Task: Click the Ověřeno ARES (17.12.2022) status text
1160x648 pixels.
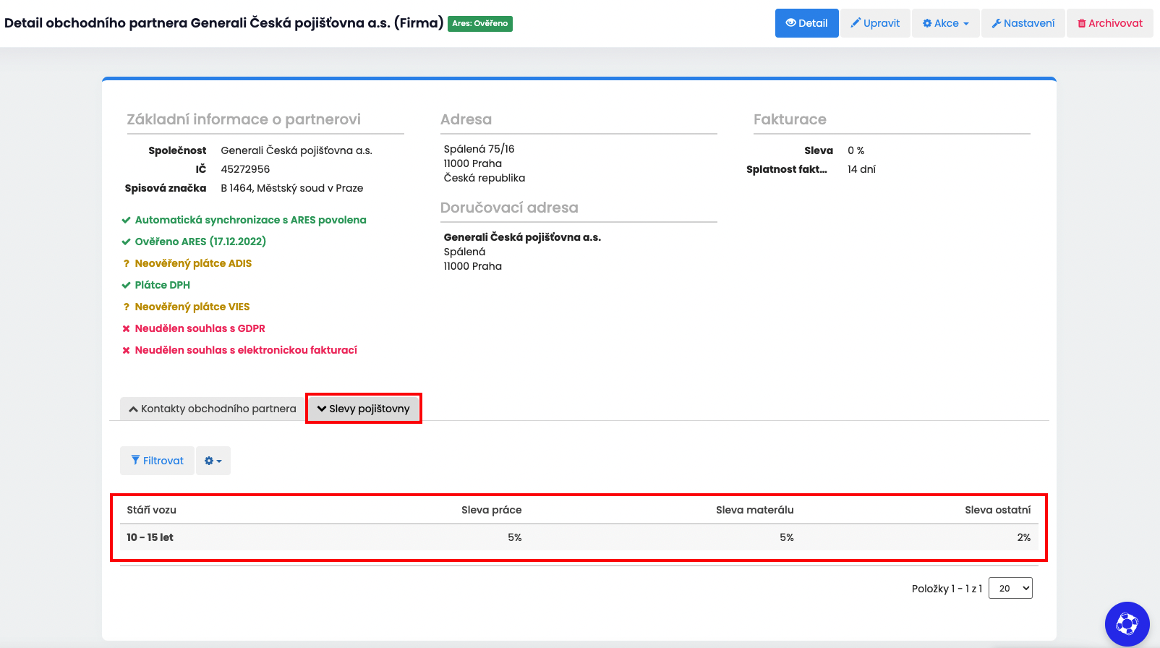Action: (x=200, y=242)
